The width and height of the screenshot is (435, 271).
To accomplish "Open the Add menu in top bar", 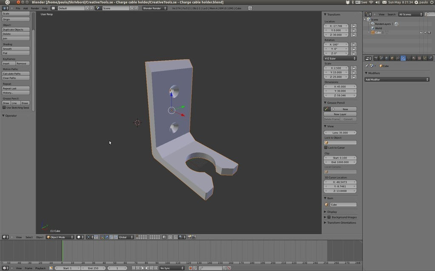I will coord(25,8).
